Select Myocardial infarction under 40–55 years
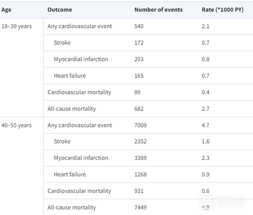Screen dimensions: 253x215 [x=81, y=158]
